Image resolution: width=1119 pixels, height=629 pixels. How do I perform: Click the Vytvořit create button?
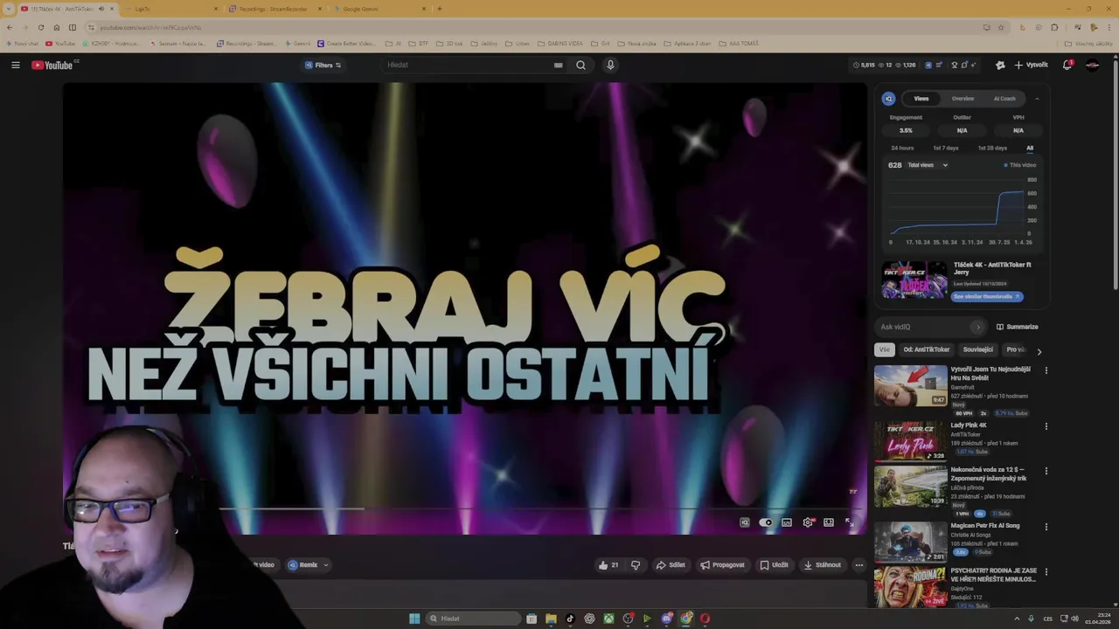coord(1031,65)
